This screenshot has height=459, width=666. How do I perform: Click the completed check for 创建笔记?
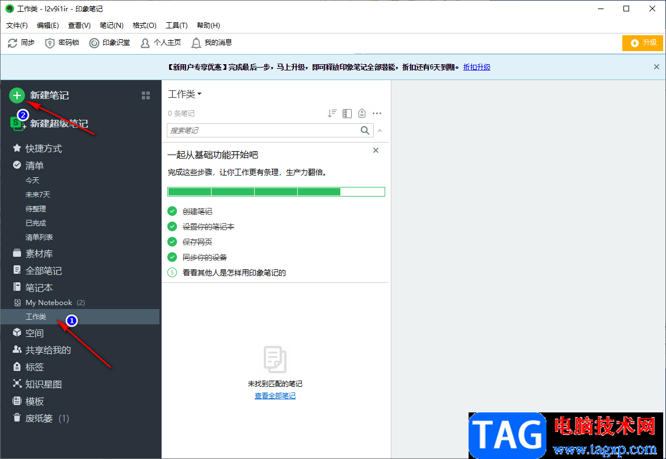(172, 211)
